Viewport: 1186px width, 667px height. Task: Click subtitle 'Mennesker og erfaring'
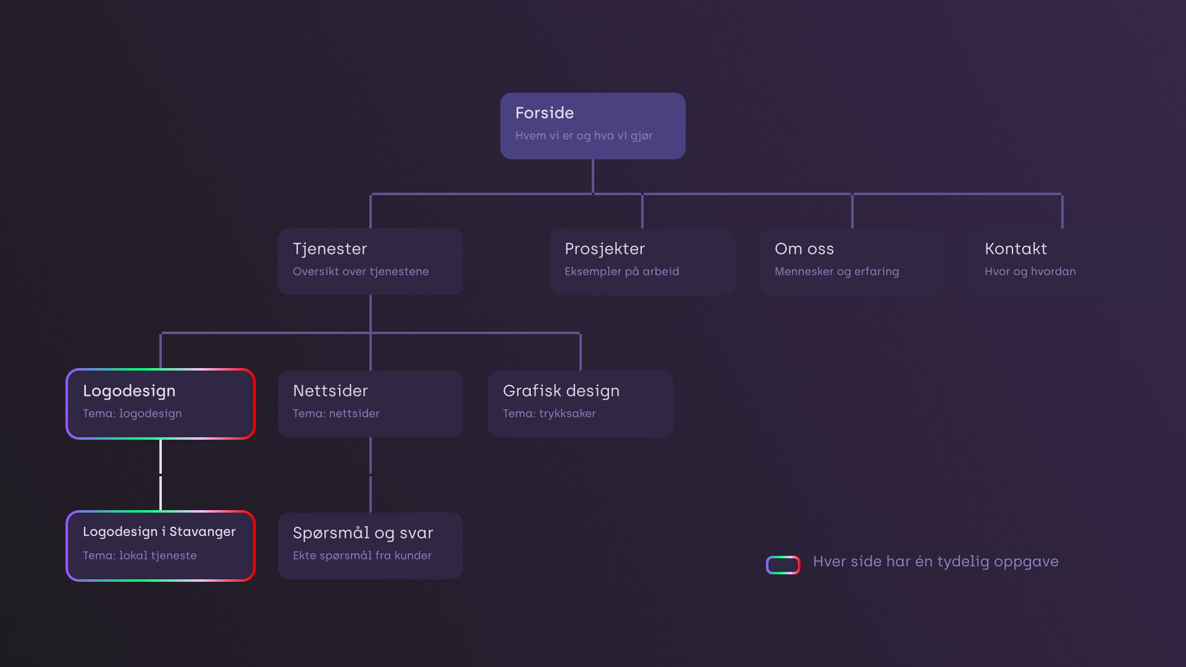[x=837, y=272]
